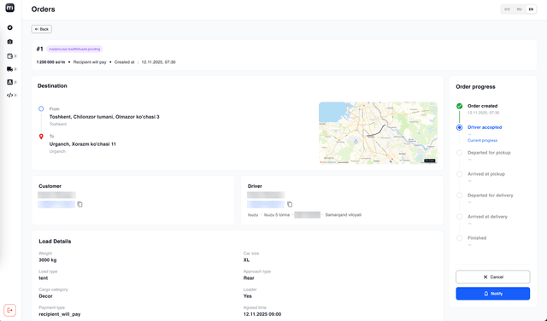This screenshot has width=547, height=321.
Task: Switch language to RU
Action: tap(519, 9)
